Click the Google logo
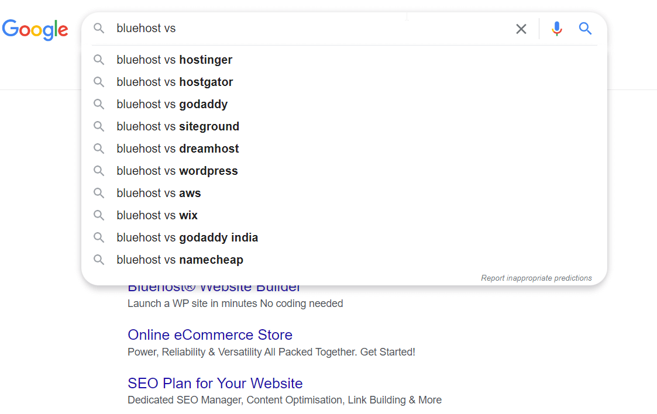Screen dimensions: 657x414 35,29
